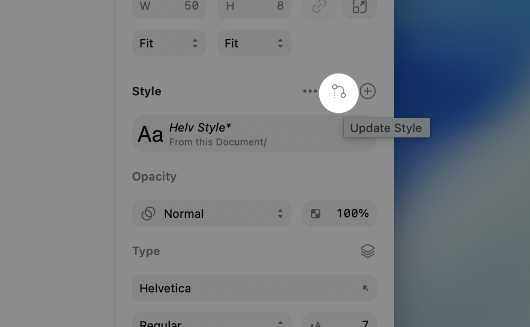
Task: Create a new style with the plus icon
Action: pos(368,91)
